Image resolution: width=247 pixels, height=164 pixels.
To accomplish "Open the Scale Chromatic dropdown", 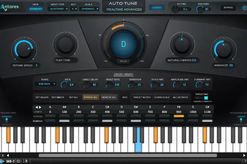I will coord(89,9).
